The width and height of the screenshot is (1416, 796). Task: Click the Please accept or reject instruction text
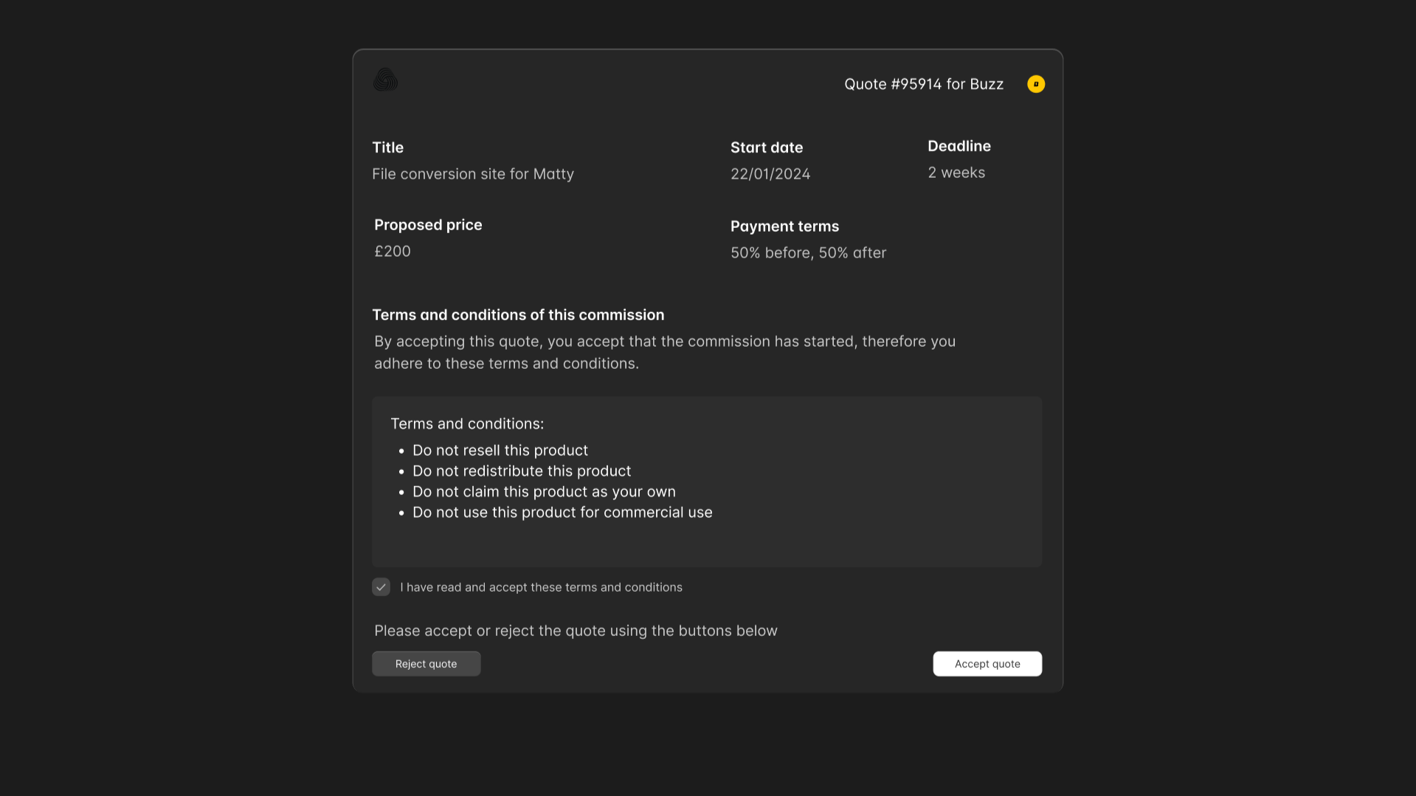[575, 631]
